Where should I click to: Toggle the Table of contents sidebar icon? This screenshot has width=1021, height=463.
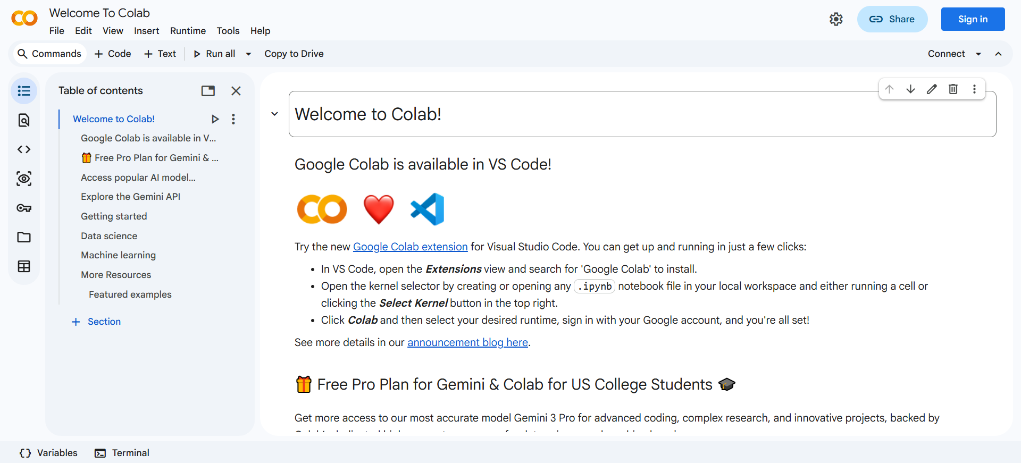(24, 91)
